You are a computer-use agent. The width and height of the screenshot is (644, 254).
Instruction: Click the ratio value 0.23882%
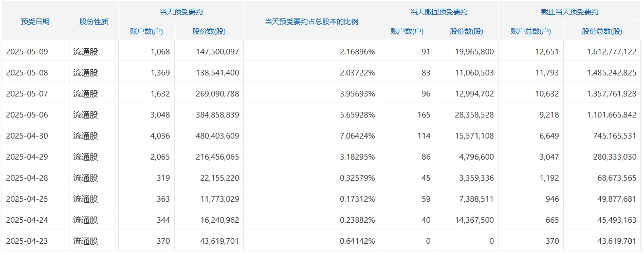point(358,220)
